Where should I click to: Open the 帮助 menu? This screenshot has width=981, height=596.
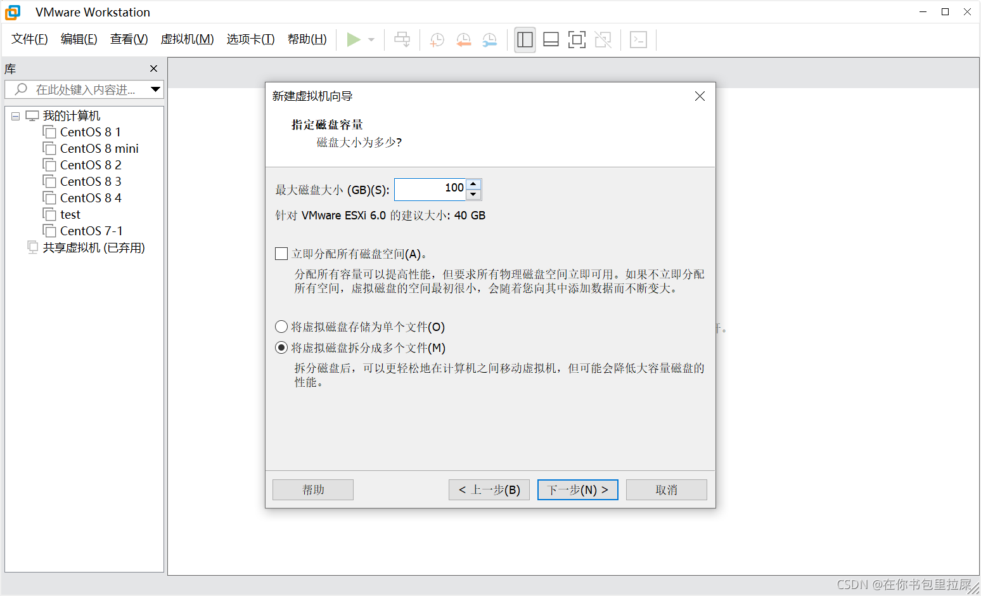[307, 39]
